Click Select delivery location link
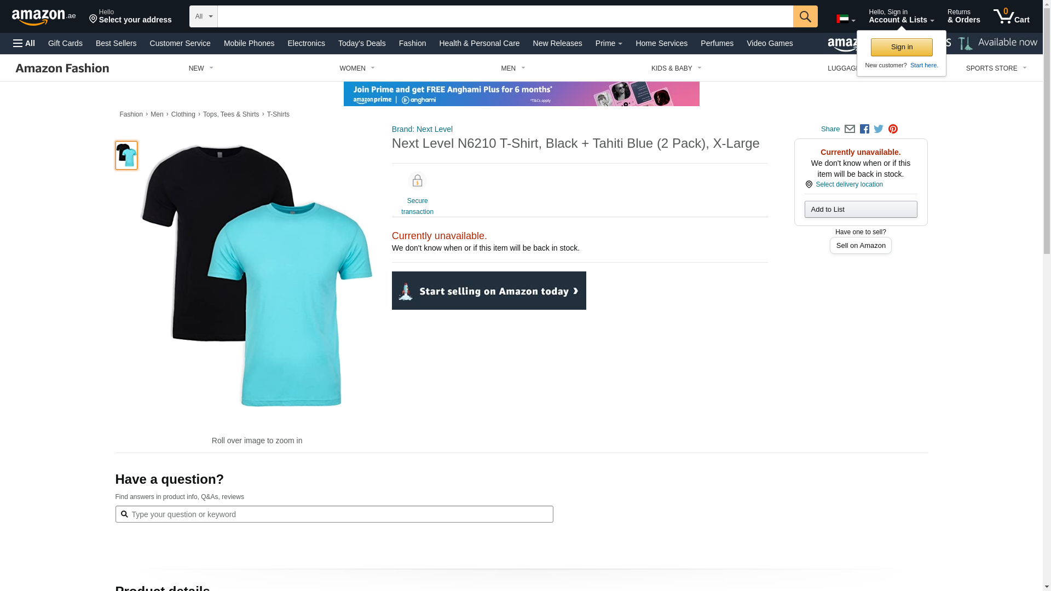The image size is (1051, 591). (x=848, y=184)
